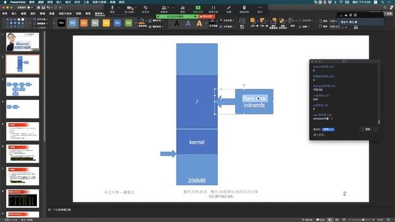Click the bring forward icon
The image size is (395, 222).
click(x=252, y=21)
